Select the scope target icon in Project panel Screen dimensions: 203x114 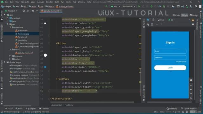[24, 11]
